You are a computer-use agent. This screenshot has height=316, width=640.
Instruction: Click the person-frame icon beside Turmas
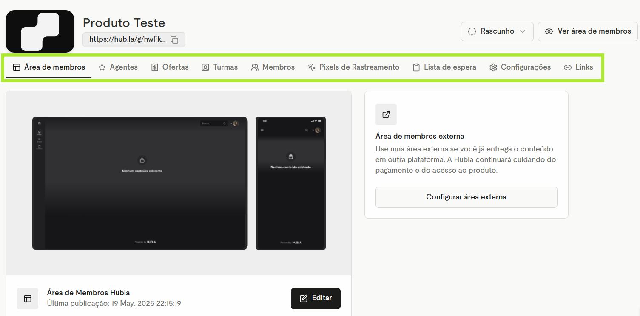pos(205,67)
